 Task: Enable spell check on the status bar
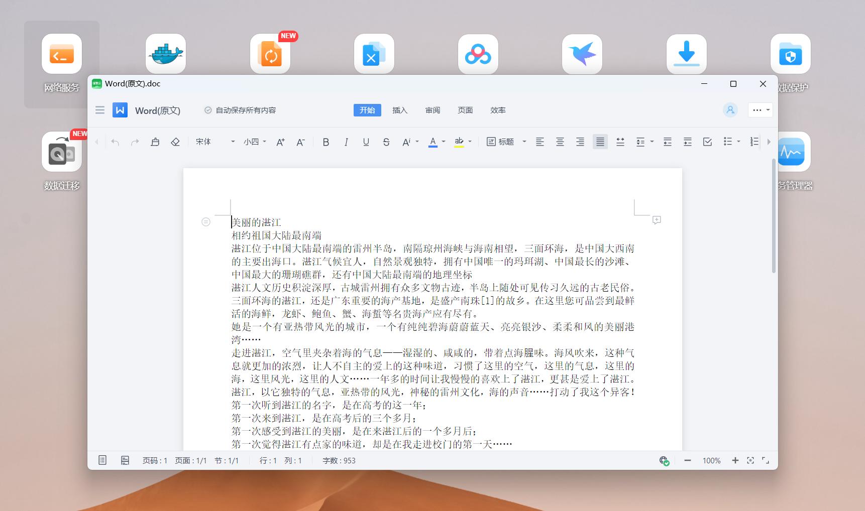pos(664,460)
